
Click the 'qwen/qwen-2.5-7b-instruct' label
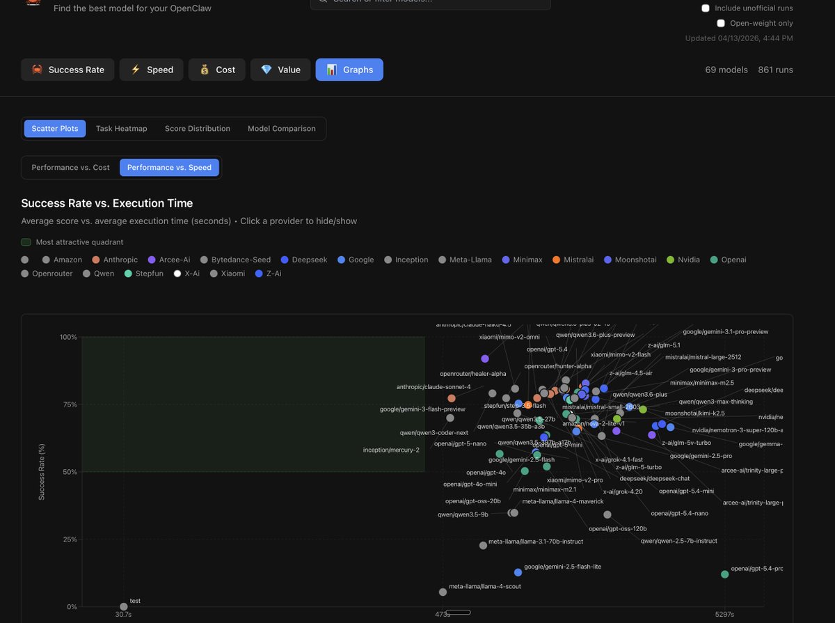click(x=679, y=541)
